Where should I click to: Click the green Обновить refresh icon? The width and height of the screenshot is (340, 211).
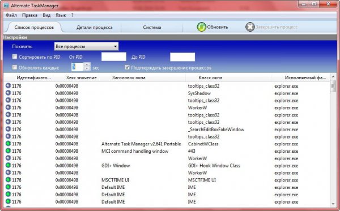pyautogui.click(x=201, y=27)
